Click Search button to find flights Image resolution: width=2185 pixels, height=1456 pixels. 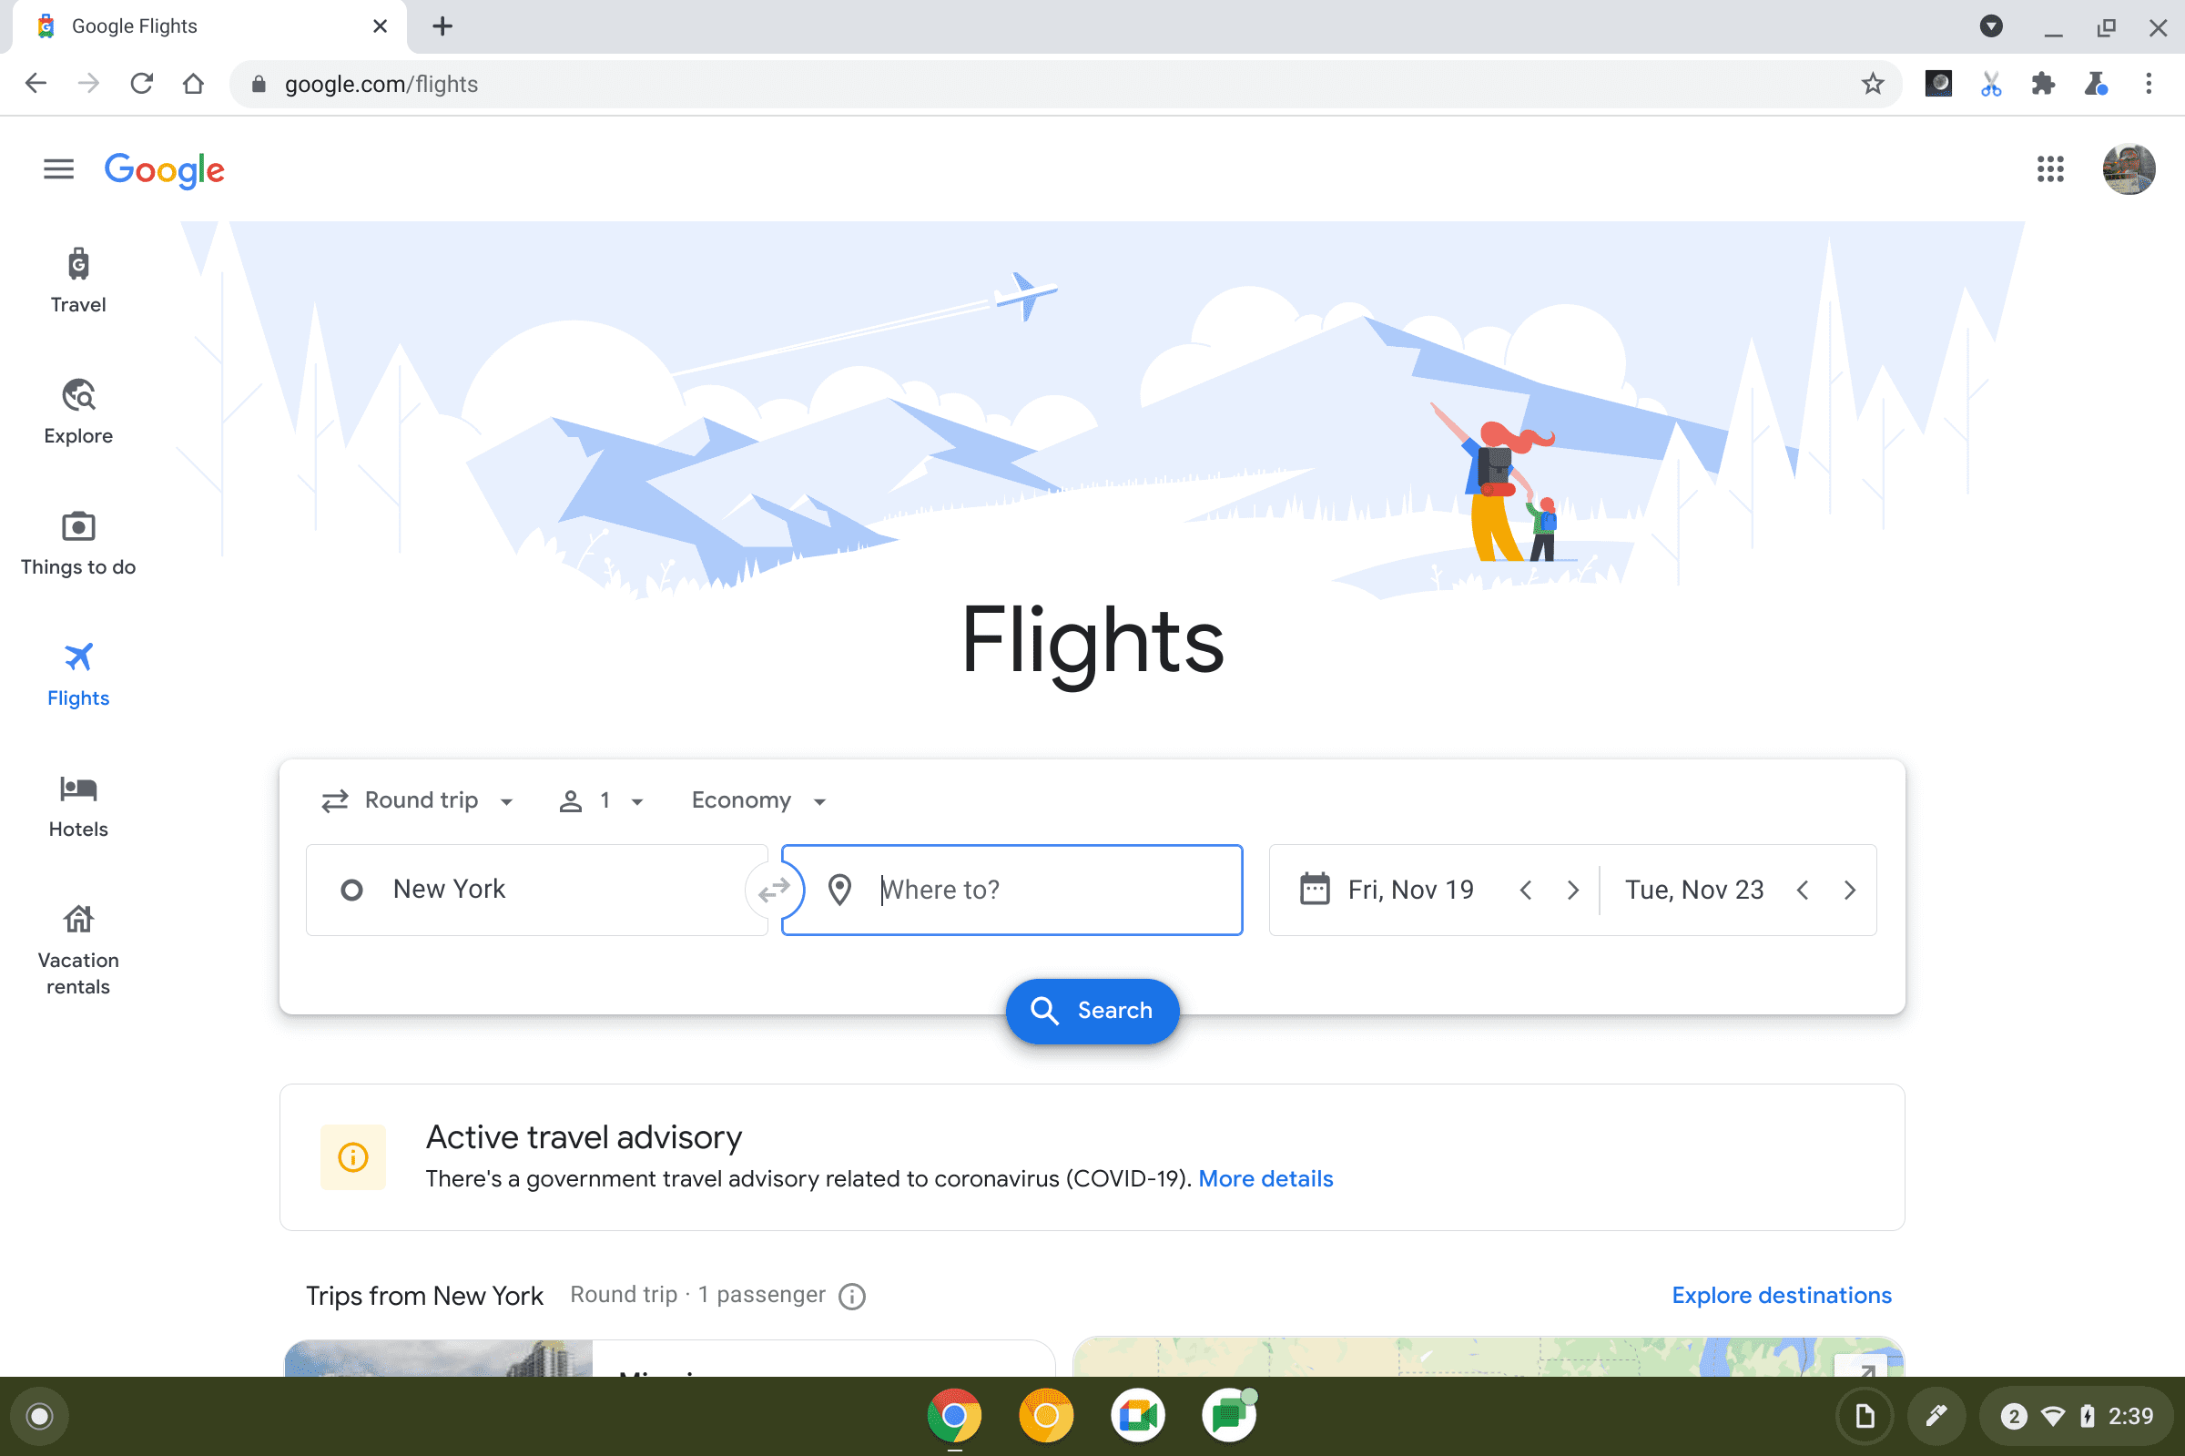(1092, 1009)
